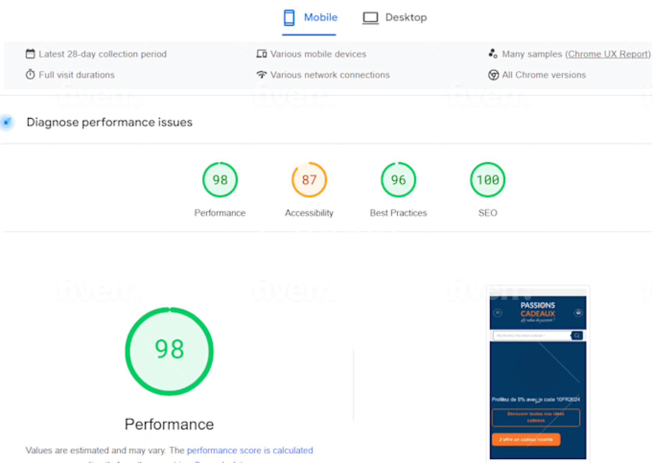Switch to the Desktop tab
The width and height of the screenshot is (652, 463).
(405, 18)
